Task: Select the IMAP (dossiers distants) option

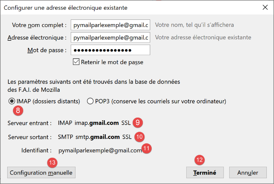Action: tap(12, 101)
